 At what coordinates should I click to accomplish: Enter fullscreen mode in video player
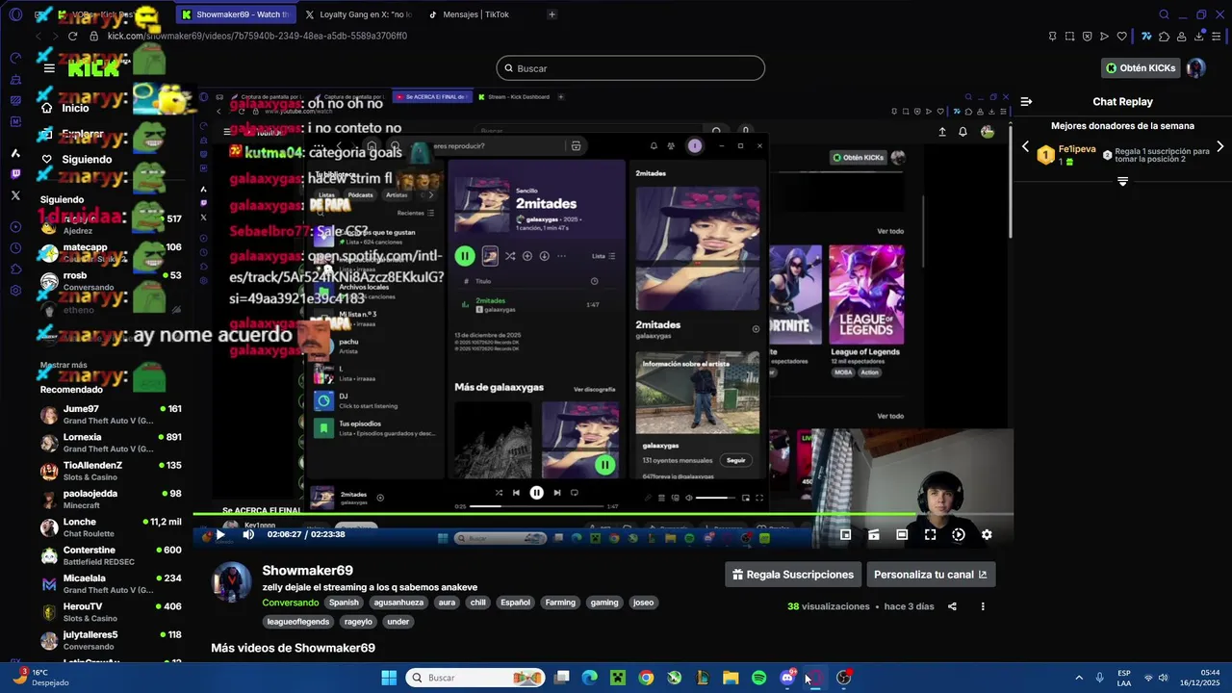point(930,534)
